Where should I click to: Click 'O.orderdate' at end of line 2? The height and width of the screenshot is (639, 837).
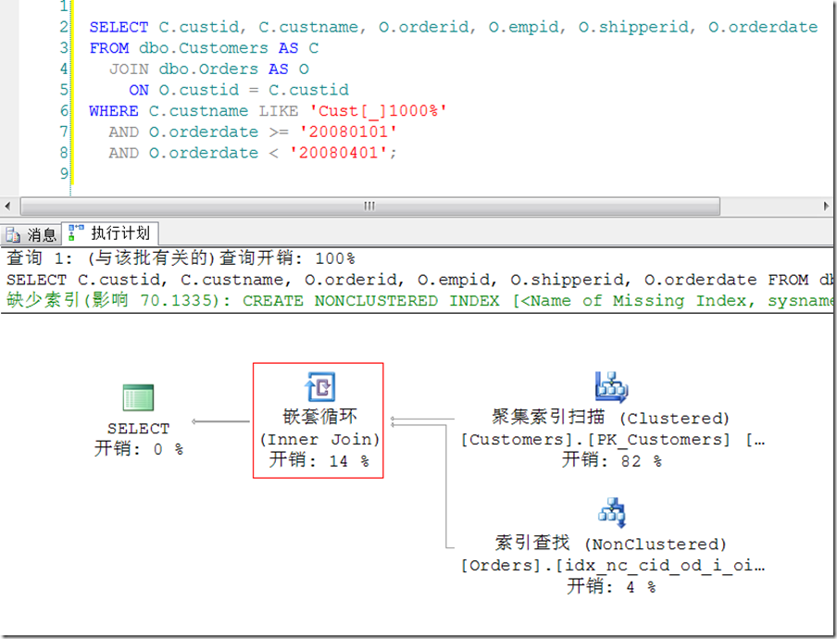coord(763,27)
